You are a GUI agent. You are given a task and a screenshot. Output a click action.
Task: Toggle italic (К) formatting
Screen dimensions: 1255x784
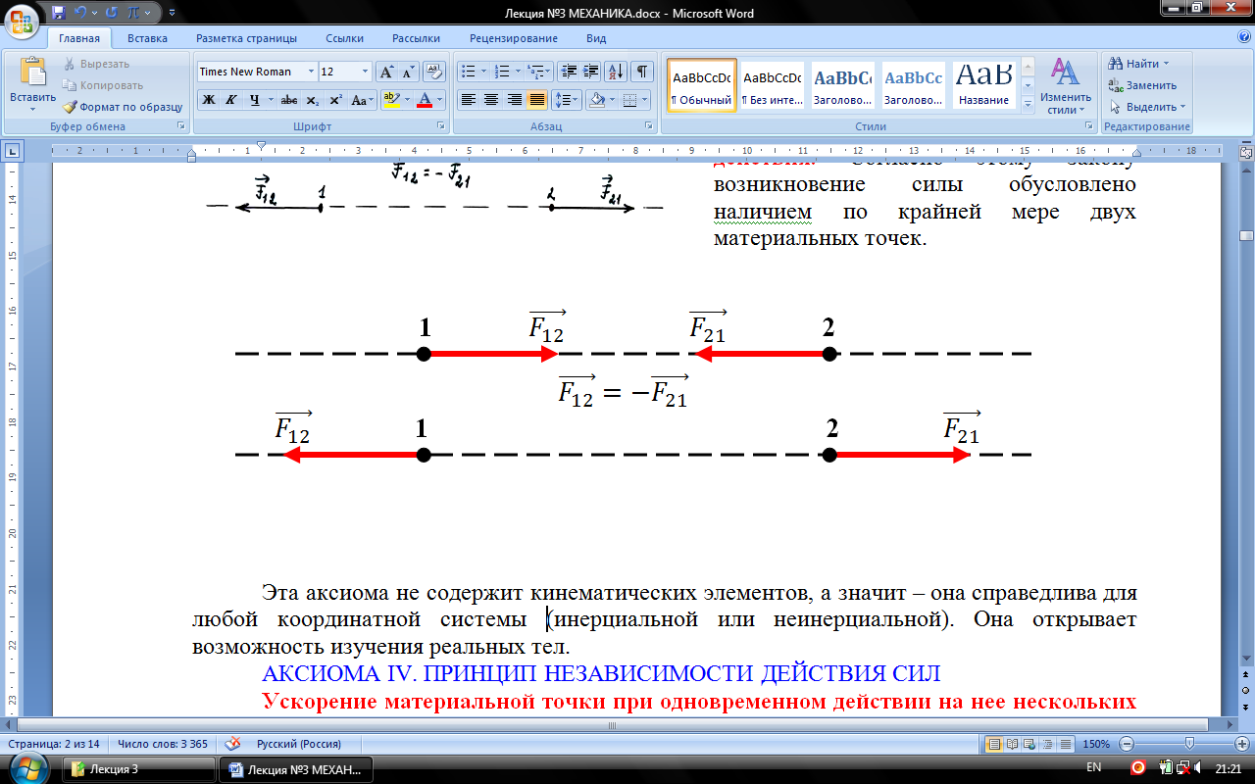point(231,100)
